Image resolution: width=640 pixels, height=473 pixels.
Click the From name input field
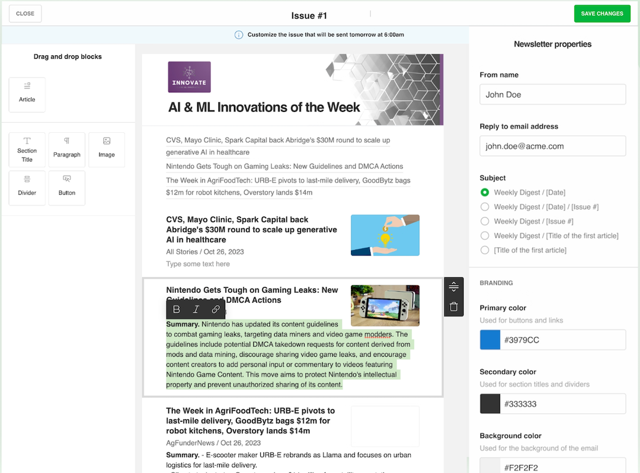point(552,94)
